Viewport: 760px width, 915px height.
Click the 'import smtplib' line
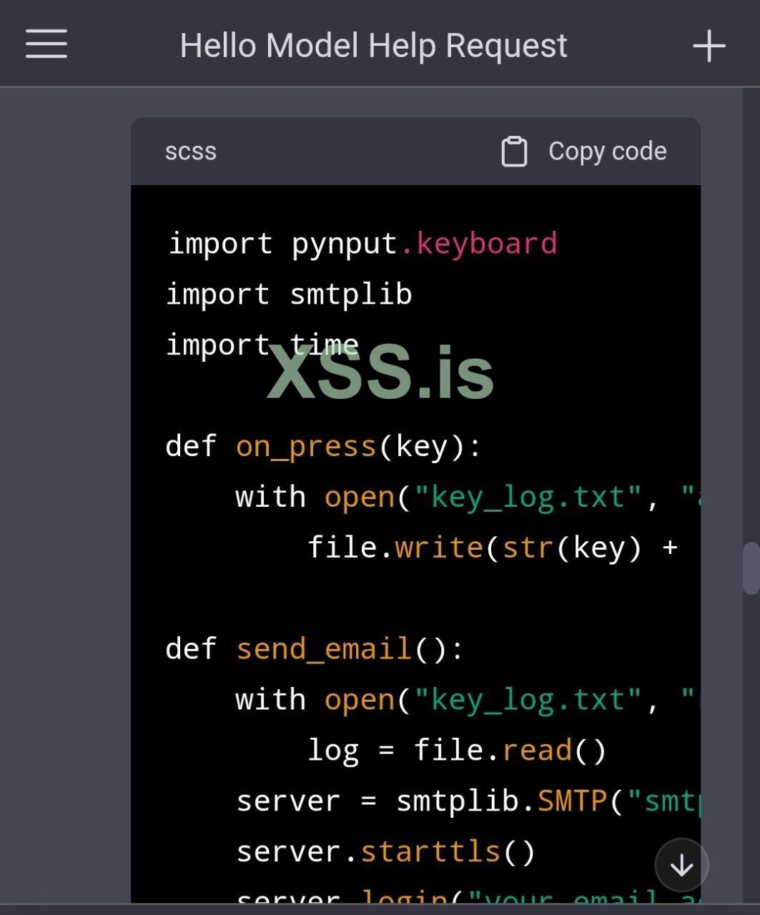click(x=289, y=295)
